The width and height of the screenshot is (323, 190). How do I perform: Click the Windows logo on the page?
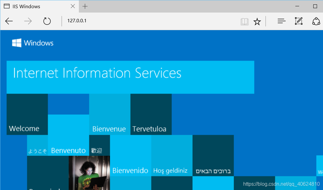(x=33, y=43)
